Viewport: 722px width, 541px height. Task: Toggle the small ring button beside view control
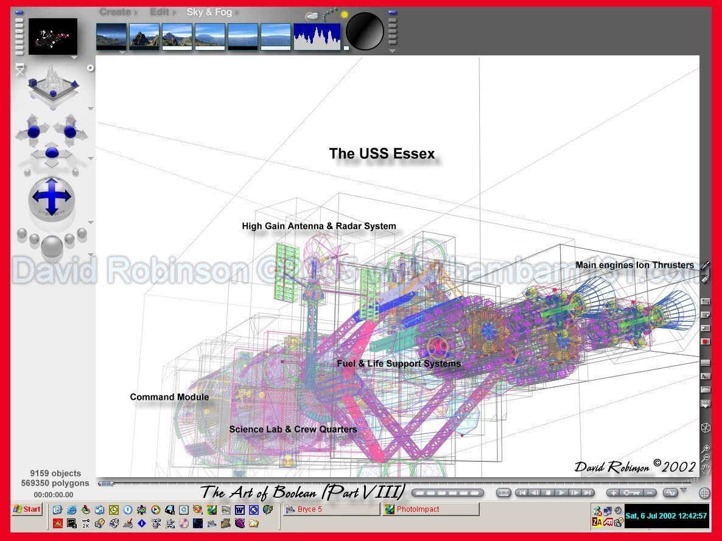pyautogui.click(x=90, y=68)
